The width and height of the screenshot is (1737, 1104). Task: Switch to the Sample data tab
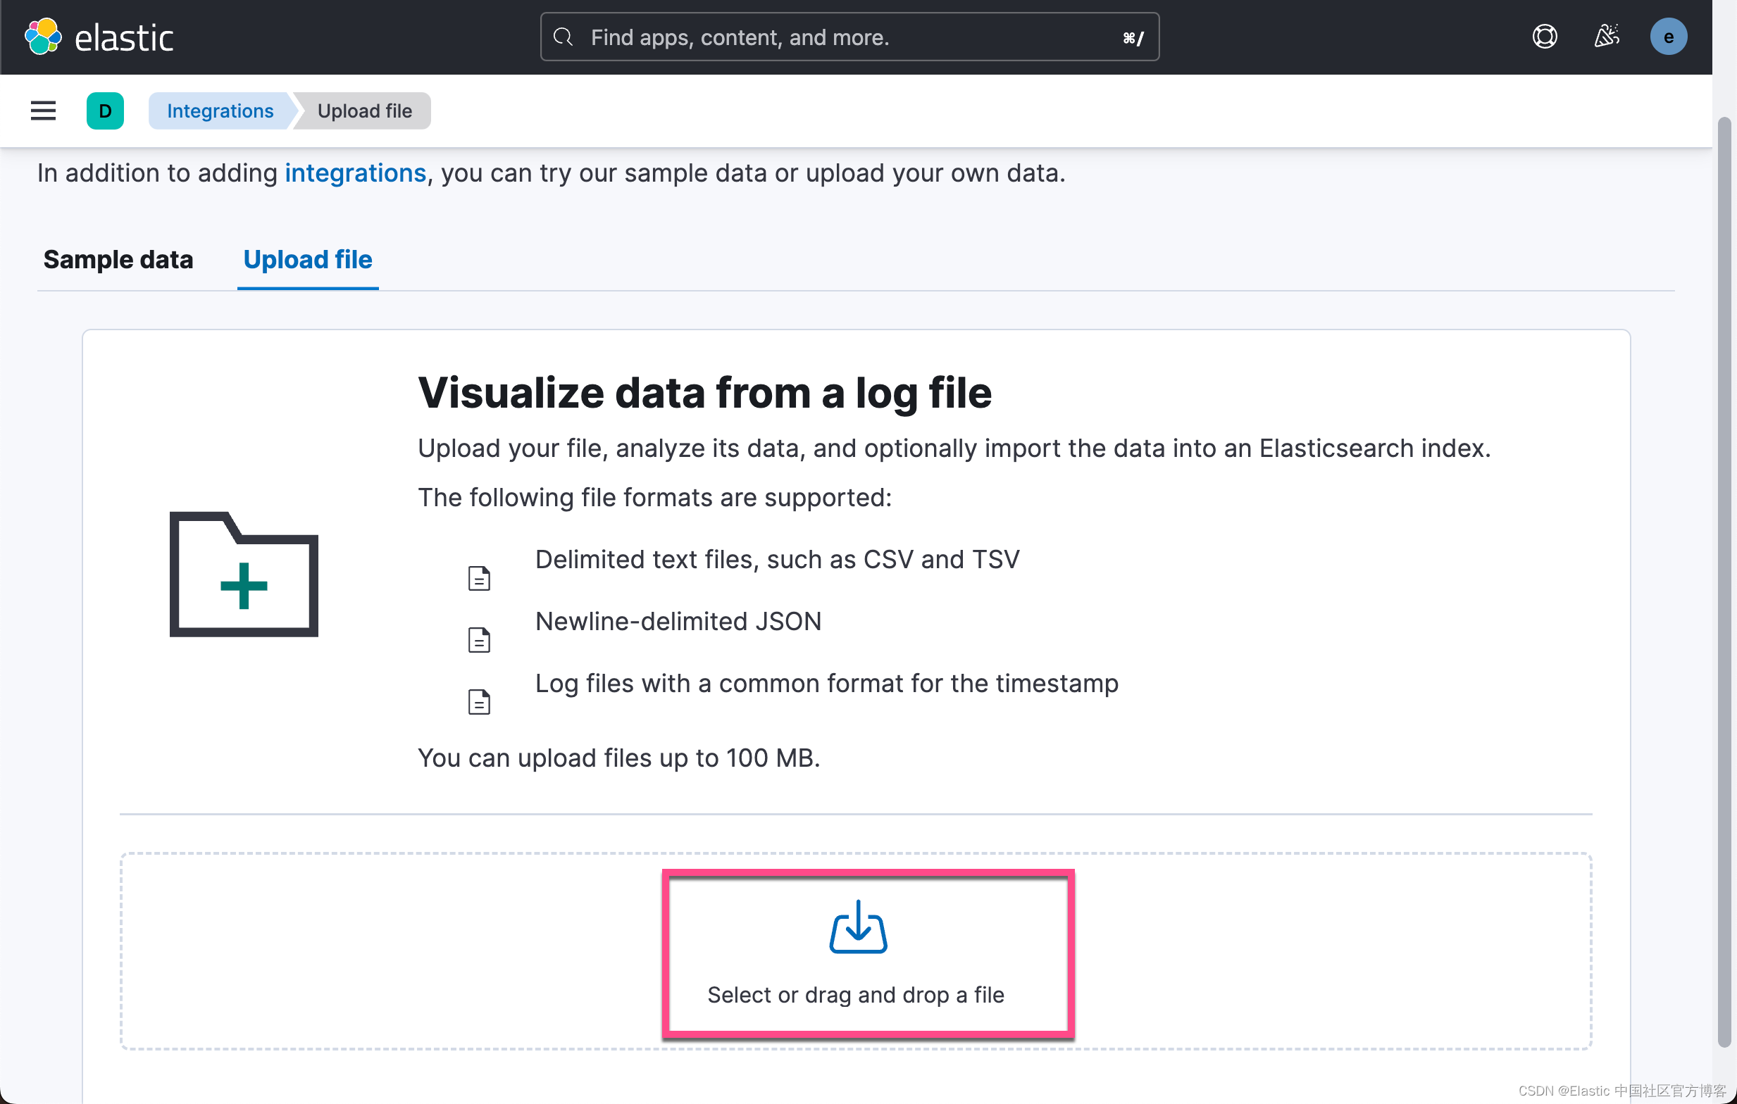118,260
